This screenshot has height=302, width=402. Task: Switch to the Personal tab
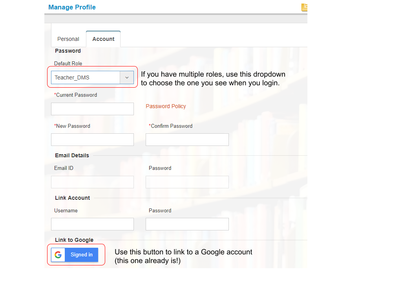click(68, 39)
